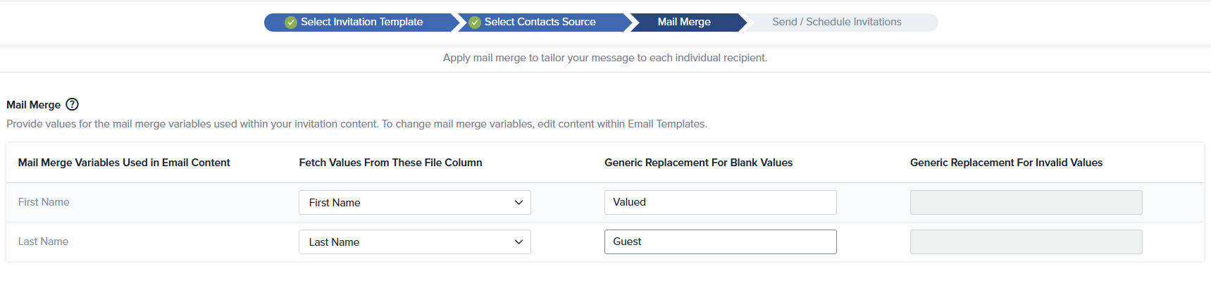The width and height of the screenshot is (1211, 288).
Task: Go back to Select Invitation Template step
Action: [361, 23]
